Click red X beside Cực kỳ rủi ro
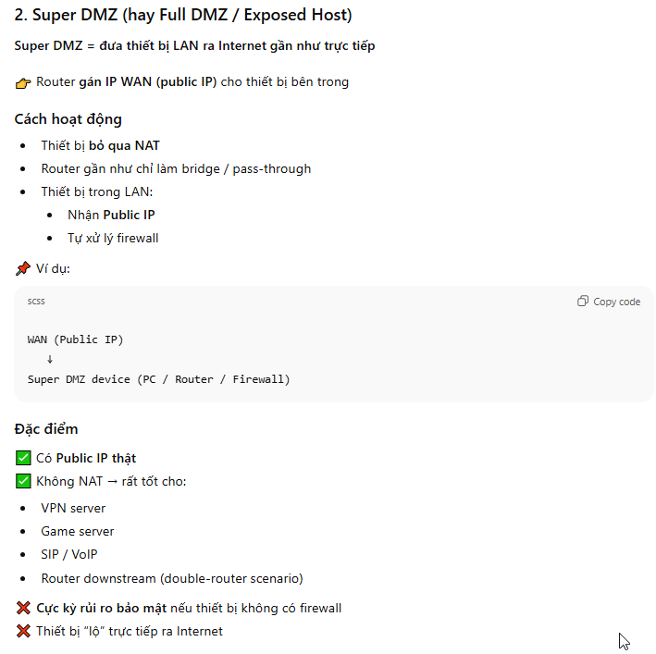 tap(23, 609)
